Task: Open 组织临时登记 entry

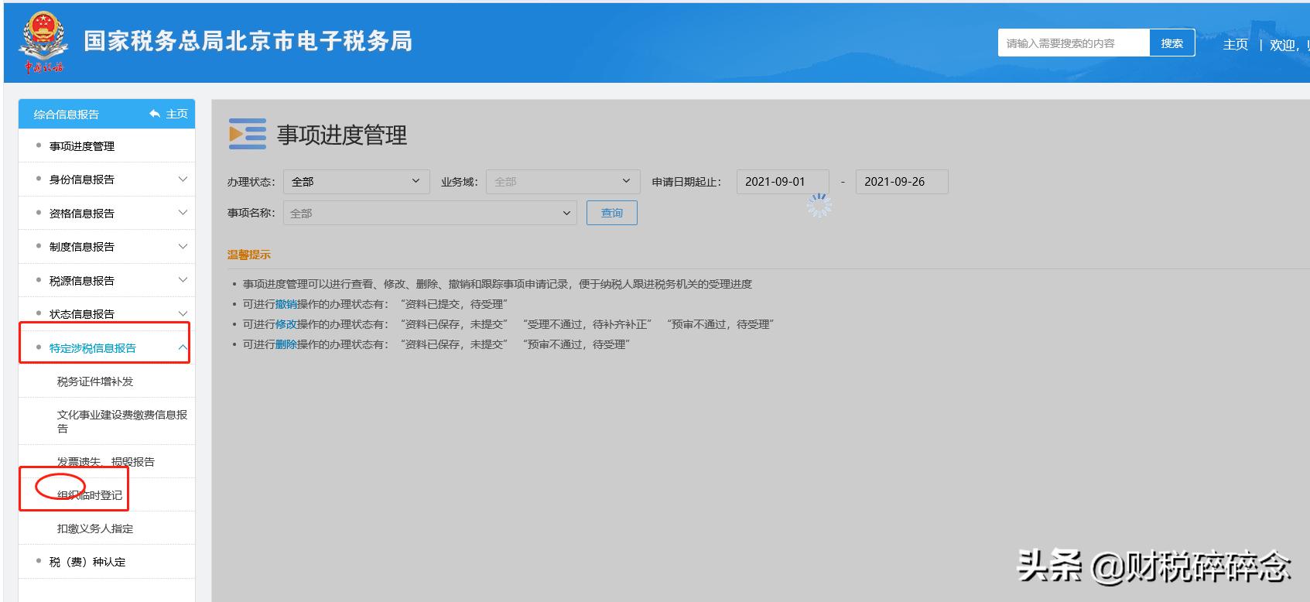Action: pos(90,495)
